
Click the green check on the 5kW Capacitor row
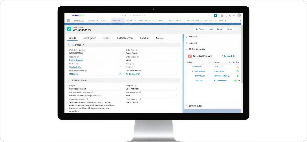(x=237, y=71)
